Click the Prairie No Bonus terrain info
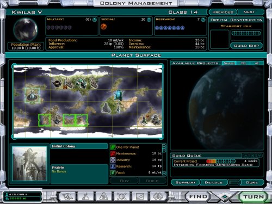This screenshot has height=204, width=272. point(79,174)
